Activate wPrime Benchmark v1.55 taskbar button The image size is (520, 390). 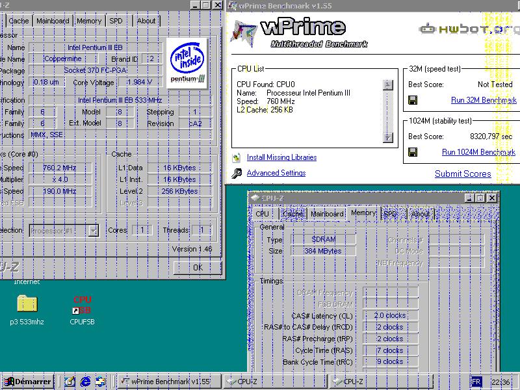pos(170,382)
